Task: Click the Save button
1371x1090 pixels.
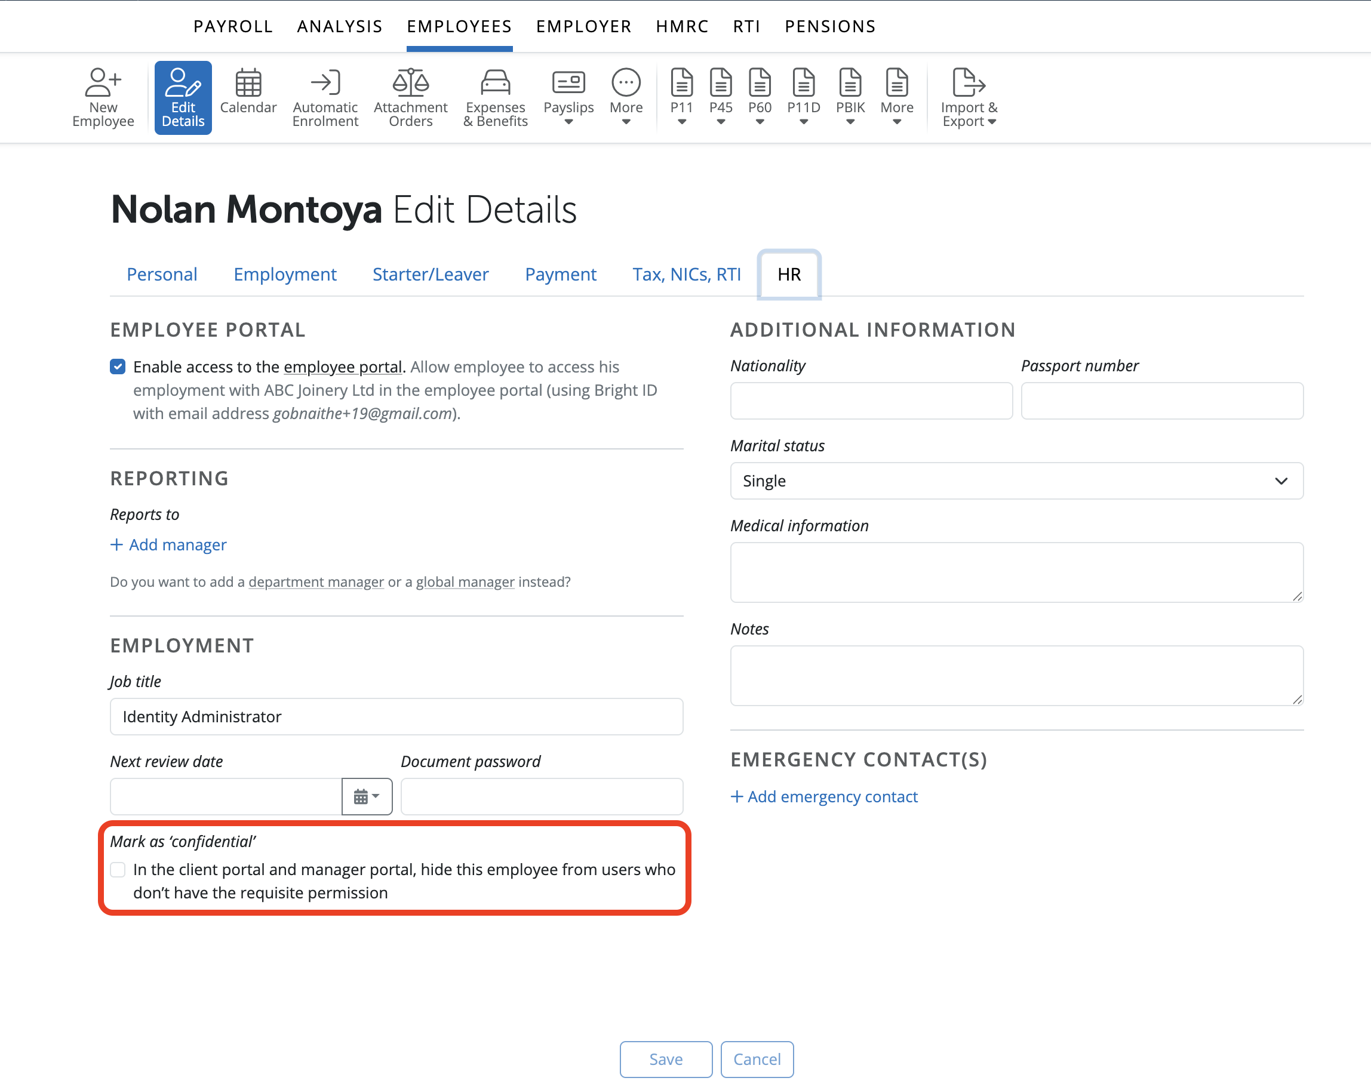Action: point(665,1060)
